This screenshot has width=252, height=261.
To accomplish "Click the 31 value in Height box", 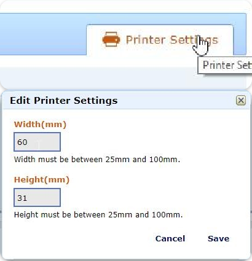I will click(22, 198).
